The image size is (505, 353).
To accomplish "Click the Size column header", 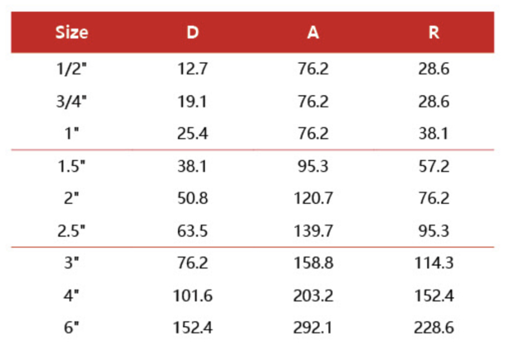I will coord(72,32).
